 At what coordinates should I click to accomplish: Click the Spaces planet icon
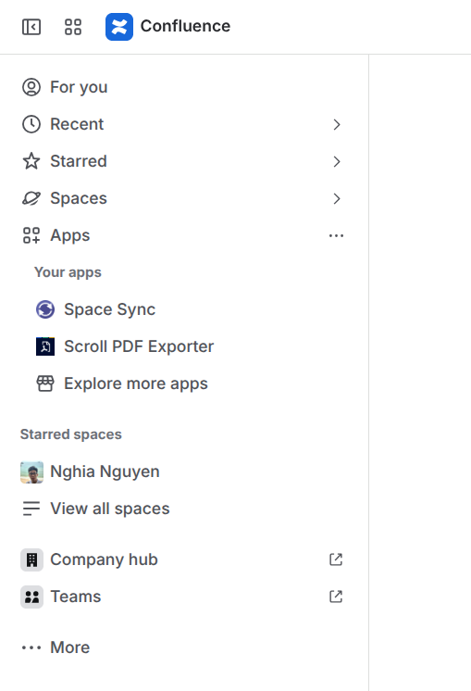pos(31,198)
